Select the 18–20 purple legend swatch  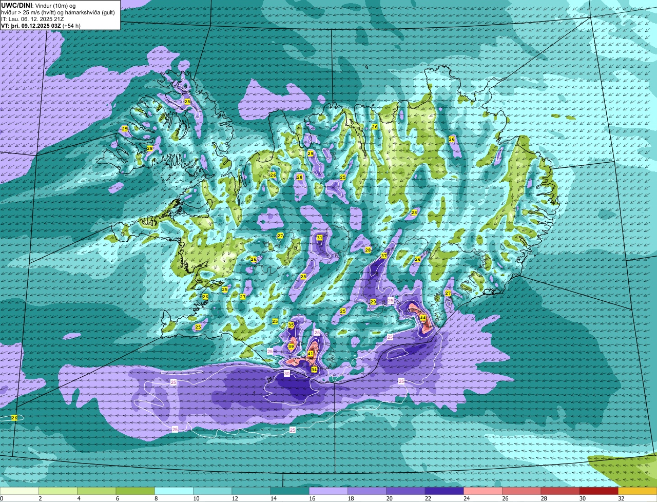[x=367, y=491]
